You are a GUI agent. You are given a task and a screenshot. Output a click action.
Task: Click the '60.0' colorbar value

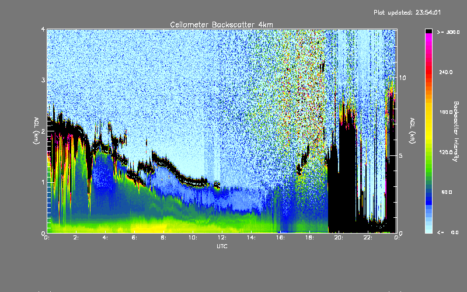(447, 192)
